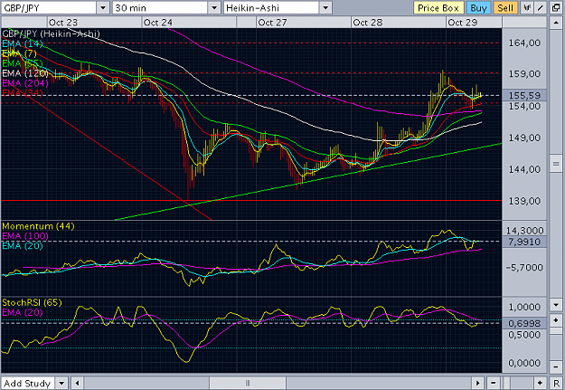565x390 pixels.
Task: Click the horizontal scroll left arrow
Action: click(77, 383)
